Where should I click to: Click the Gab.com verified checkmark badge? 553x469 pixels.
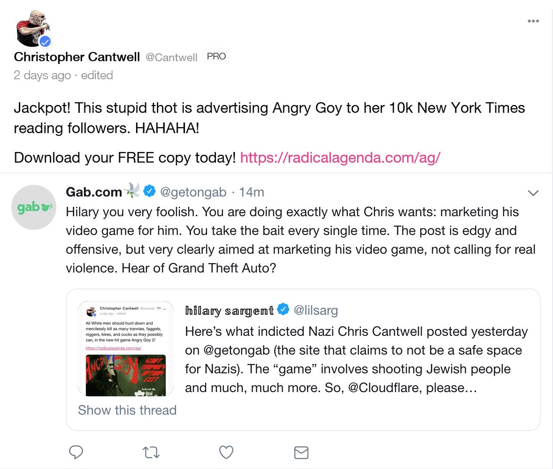click(150, 191)
